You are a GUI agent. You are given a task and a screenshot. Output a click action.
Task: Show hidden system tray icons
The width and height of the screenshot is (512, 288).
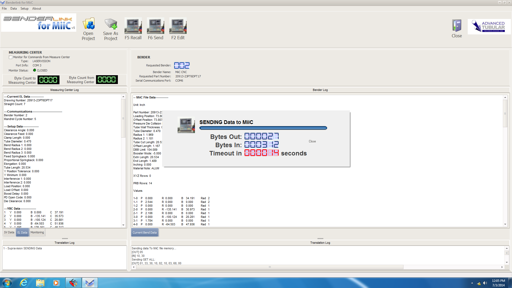pos(472,283)
